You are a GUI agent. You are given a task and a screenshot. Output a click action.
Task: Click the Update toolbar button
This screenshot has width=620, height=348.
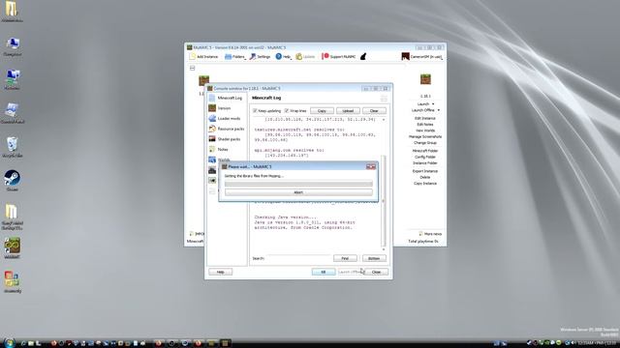pyautogui.click(x=305, y=57)
